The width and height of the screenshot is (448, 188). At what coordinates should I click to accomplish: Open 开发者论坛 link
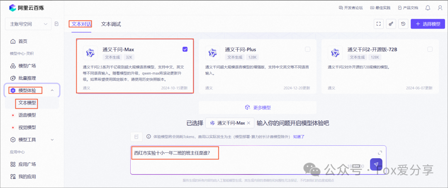(351, 8)
